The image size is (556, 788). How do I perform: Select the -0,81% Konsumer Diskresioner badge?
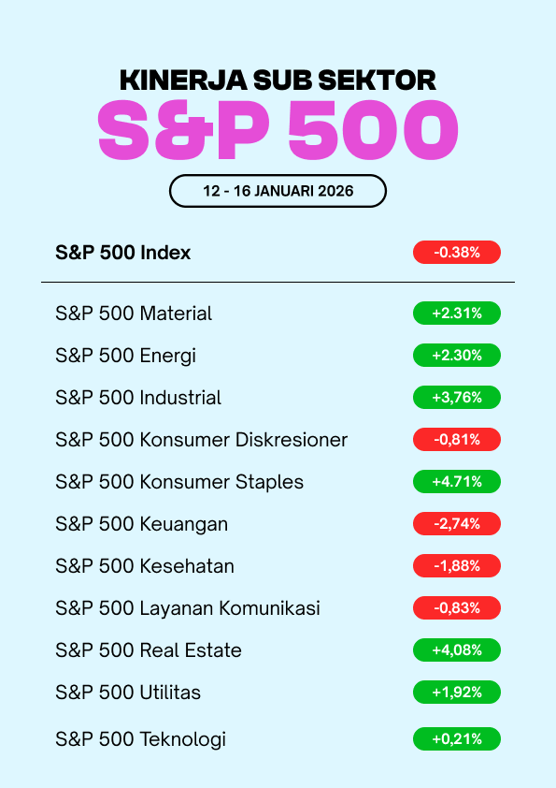[x=457, y=440]
